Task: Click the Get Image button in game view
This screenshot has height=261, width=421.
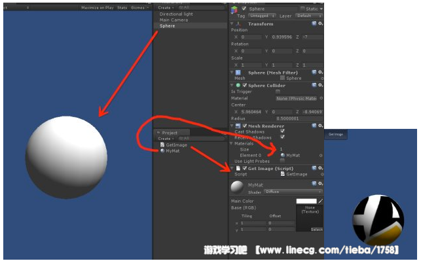Action: pos(336,134)
